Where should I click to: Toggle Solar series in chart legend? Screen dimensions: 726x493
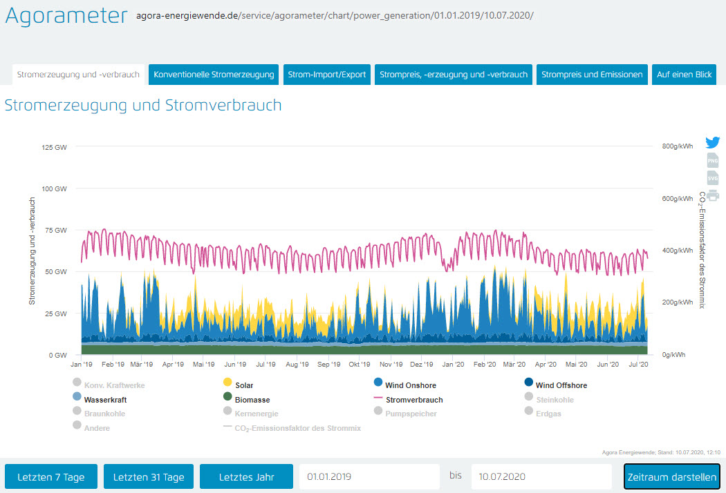[244, 385]
